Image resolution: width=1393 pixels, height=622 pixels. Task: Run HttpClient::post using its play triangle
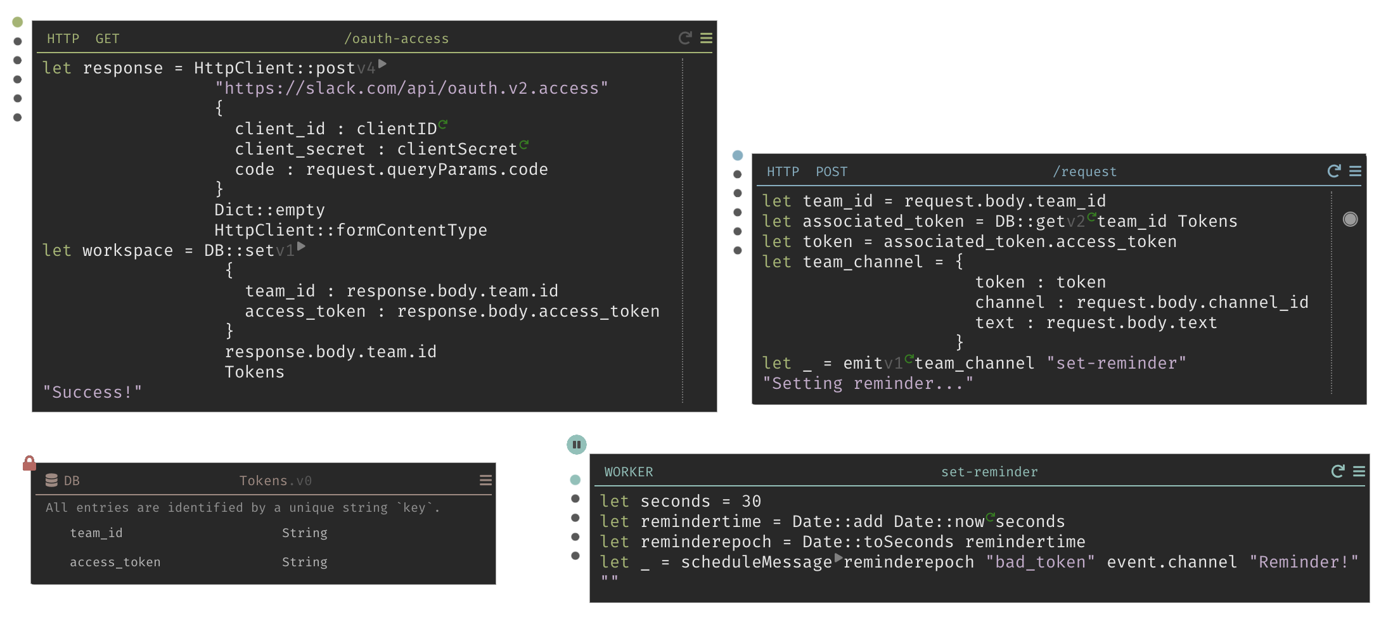[382, 64]
